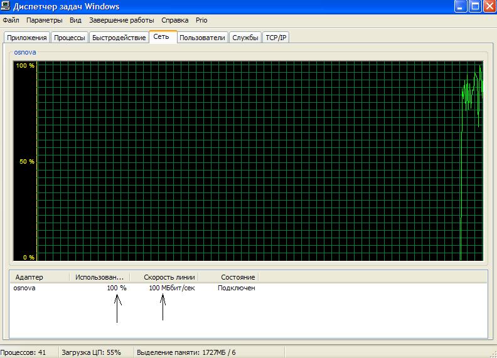This screenshot has width=497, height=358.
Task: Switch to the Службы tab
Action: pyautogui.click(x=245, y=38)
